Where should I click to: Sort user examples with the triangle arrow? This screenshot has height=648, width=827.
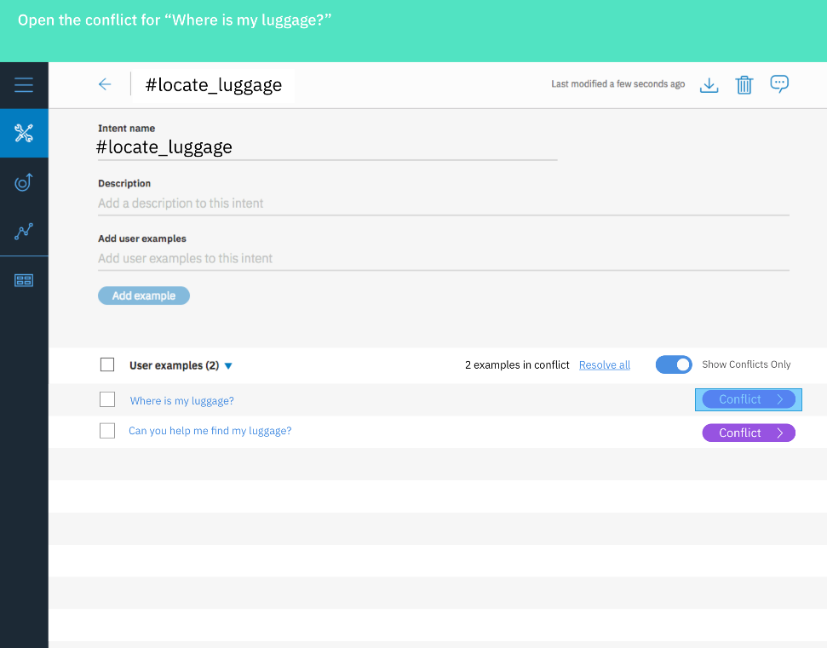(228, 366)
